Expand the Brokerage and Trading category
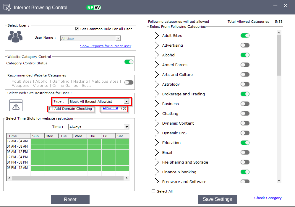This screenshot has height=207, width=295. click(x=157, y=94)
